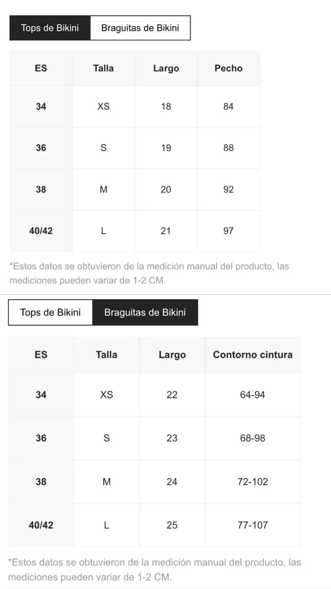Click waist range 64-94 cell

(x=253, y=395)
